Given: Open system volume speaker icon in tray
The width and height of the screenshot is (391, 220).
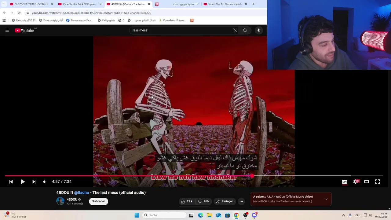Looking at the screenshot, I should (x=371, y=215).
